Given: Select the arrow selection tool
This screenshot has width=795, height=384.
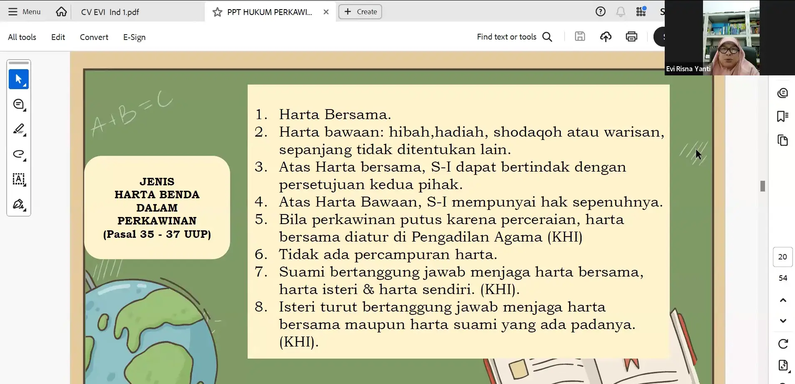Looking at the screenshot, I should 19,79.
